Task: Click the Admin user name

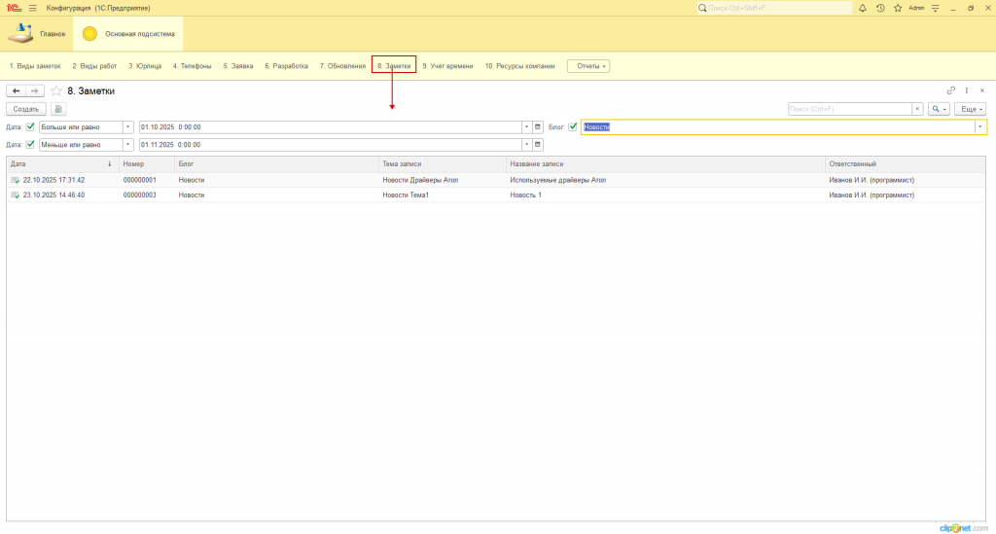Action: (916, 8)
